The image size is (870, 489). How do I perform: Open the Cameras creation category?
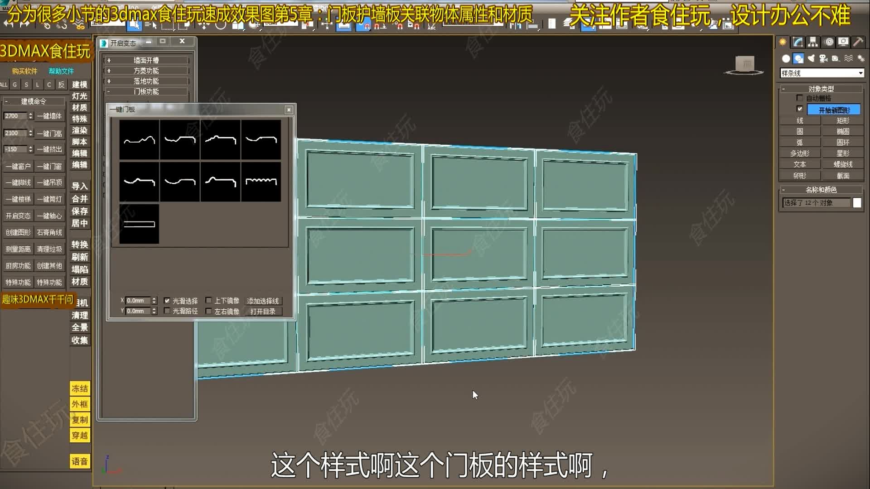pos(825,58)
